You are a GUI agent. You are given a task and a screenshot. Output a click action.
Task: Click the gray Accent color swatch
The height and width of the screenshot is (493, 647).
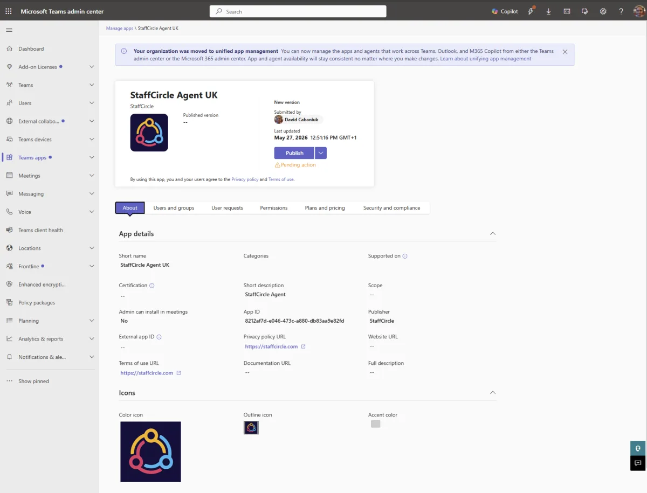tap(376, 424)
